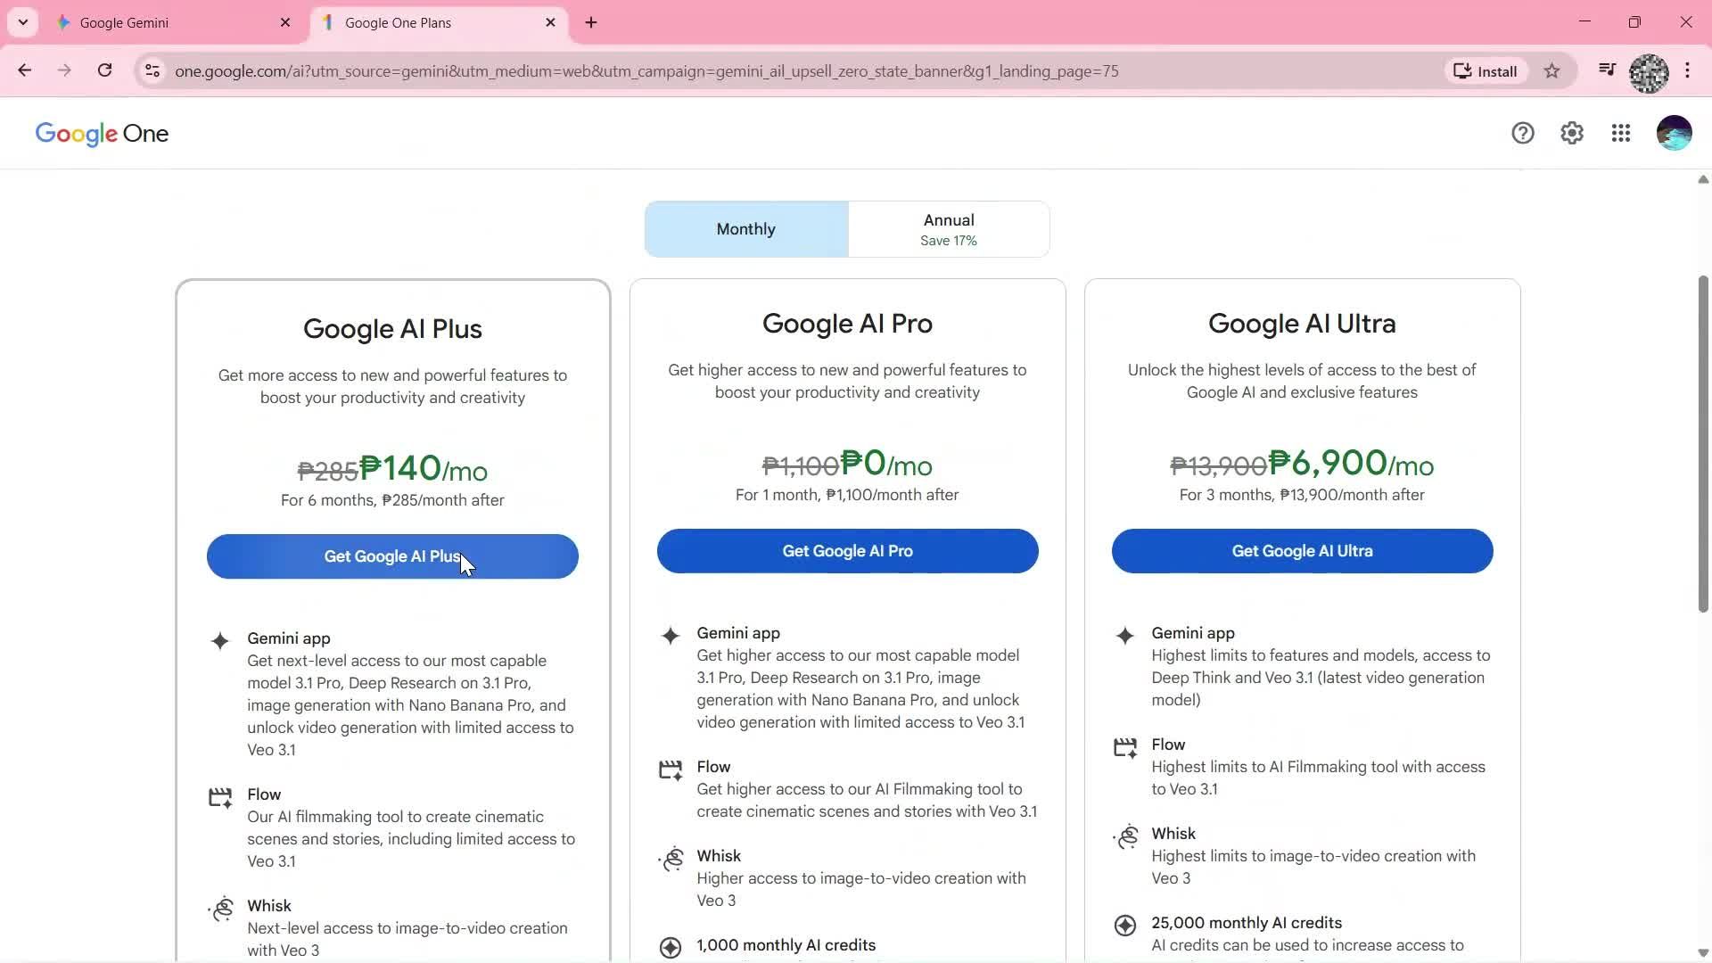This screenshot has width=1712, height=963.
Task: Open the Chrome three-dot menu
Action: [x=1688, y=70]
